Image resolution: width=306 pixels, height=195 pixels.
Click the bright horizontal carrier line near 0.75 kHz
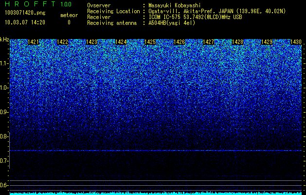coord(156,151)
